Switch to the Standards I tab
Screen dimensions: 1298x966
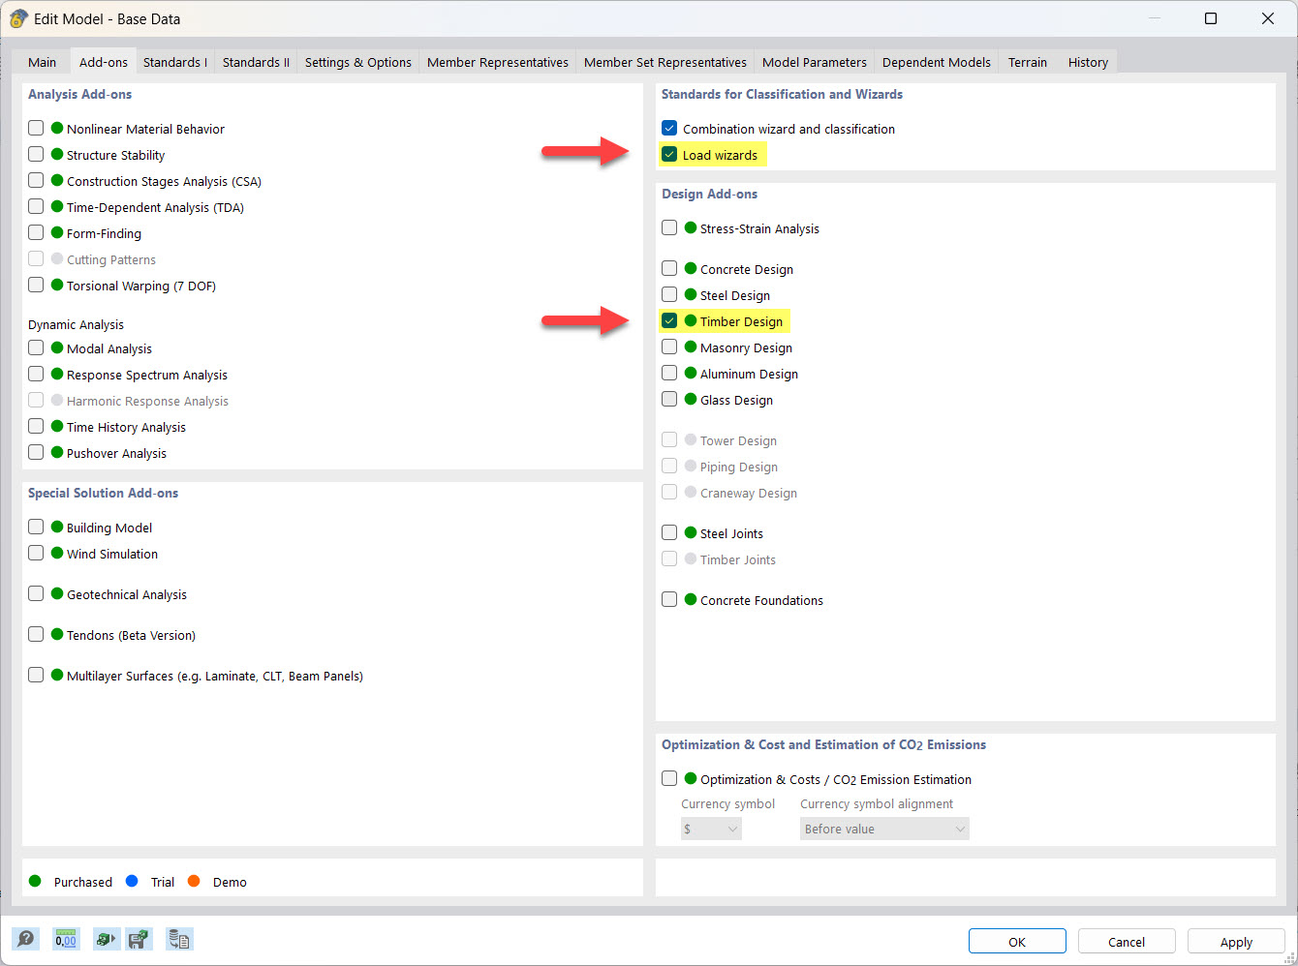tap(174, 61)
